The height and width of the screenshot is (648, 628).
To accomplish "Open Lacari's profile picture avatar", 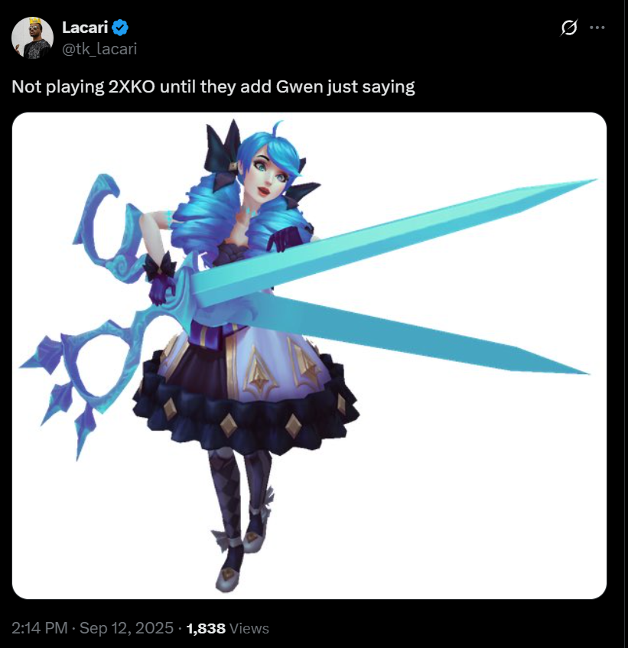I will click(x=32, y=37).
